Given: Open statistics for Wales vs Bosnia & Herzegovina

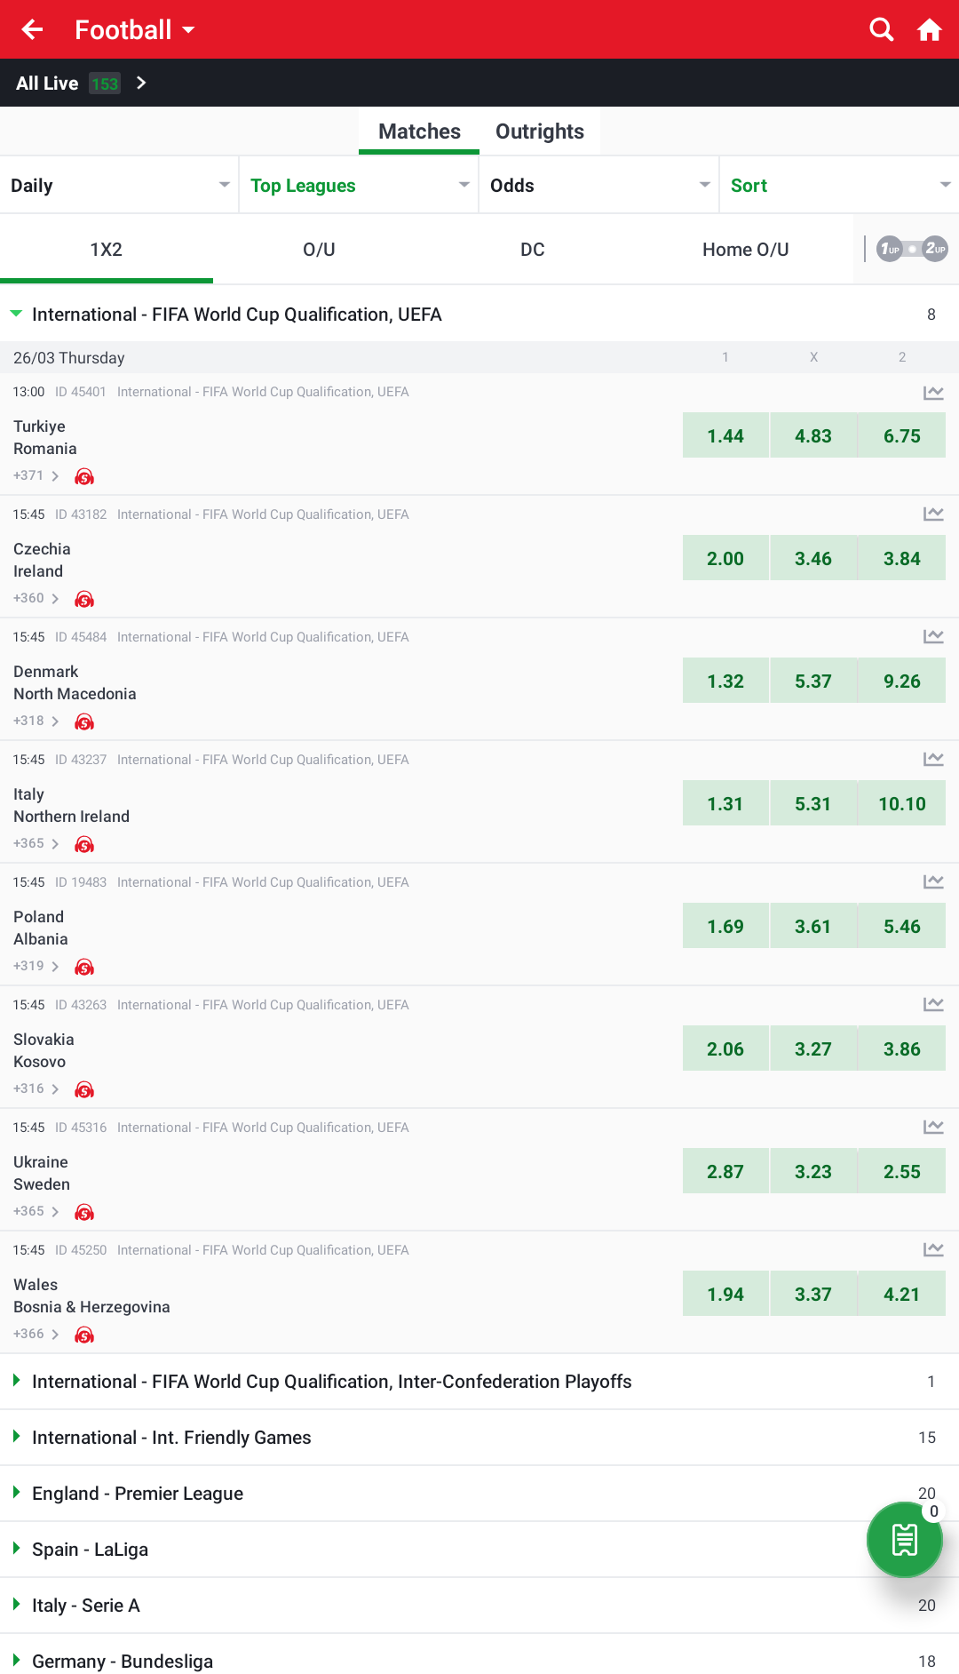Looking at the screenshot, I should tap(933, 1248).
